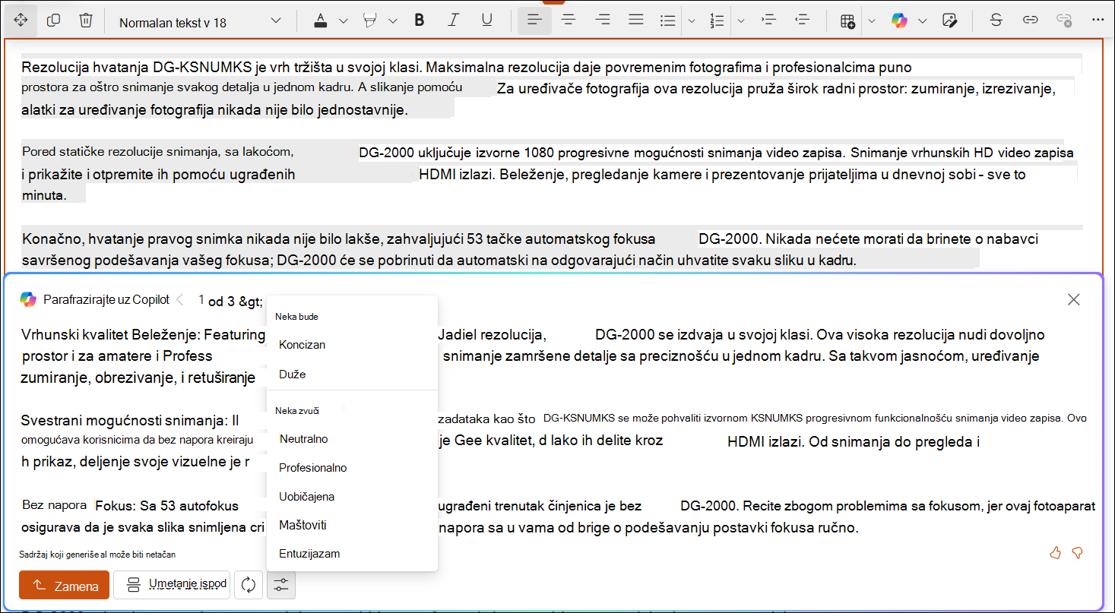Viewport: 1115px width, 613px height.
Task: Toggle underline formatting
Action: coord(487,21)
